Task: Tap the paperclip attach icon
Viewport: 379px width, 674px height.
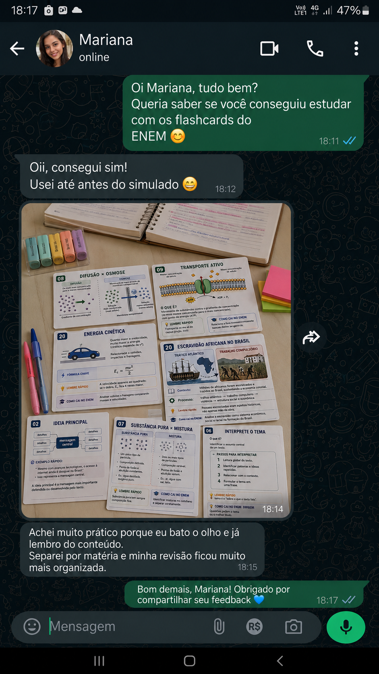Action: (219, 627)
